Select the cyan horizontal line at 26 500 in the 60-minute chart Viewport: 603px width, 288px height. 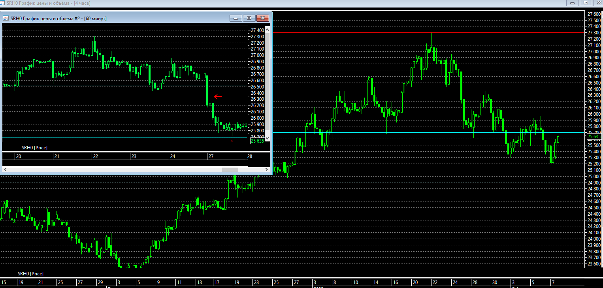125,85
